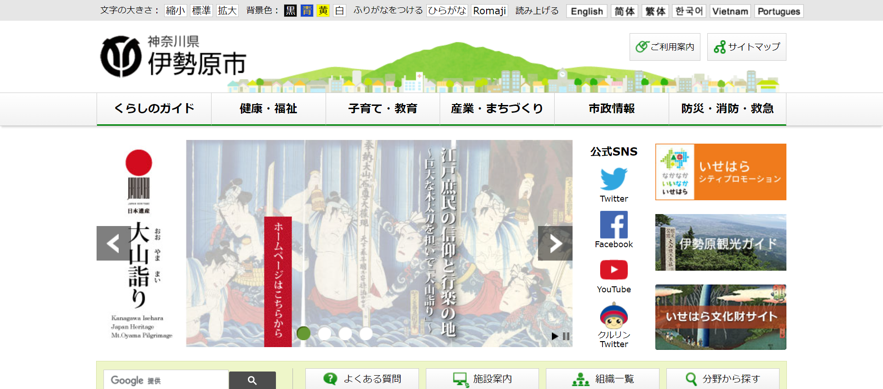This screenshot has width=883, height=389.
Task: Set background color to black (黒)
Action: click(x=290, y=11)
